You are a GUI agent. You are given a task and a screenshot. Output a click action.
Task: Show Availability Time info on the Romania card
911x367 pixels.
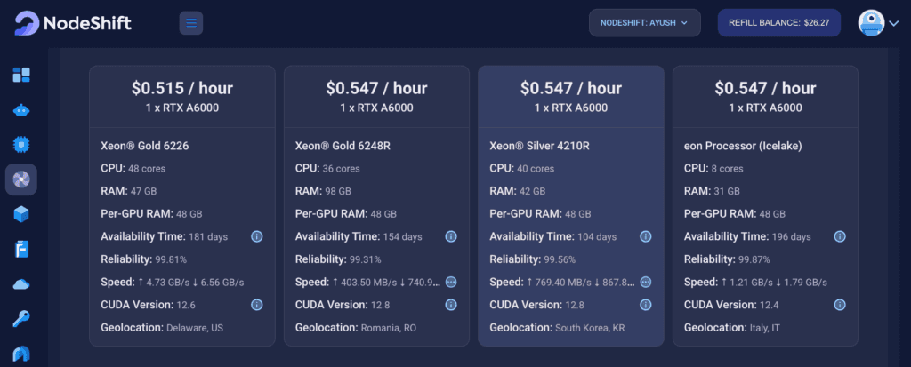pyautogui.click(x=451, y=237)
